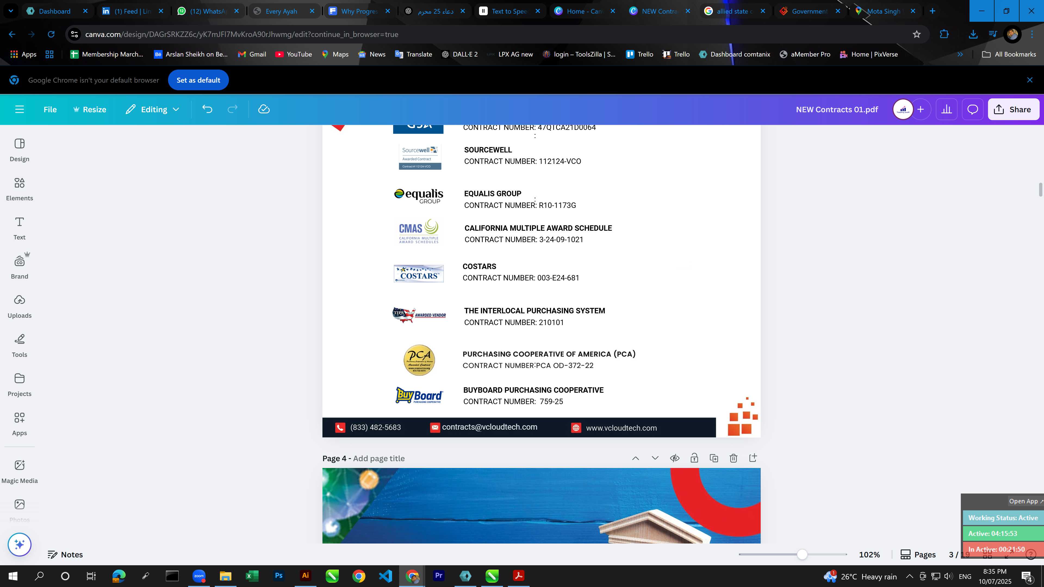Open Chrome tab search dropdown
Image resolution: width=1044 pixels, height=587 pixels.
[x=11, y=11]
